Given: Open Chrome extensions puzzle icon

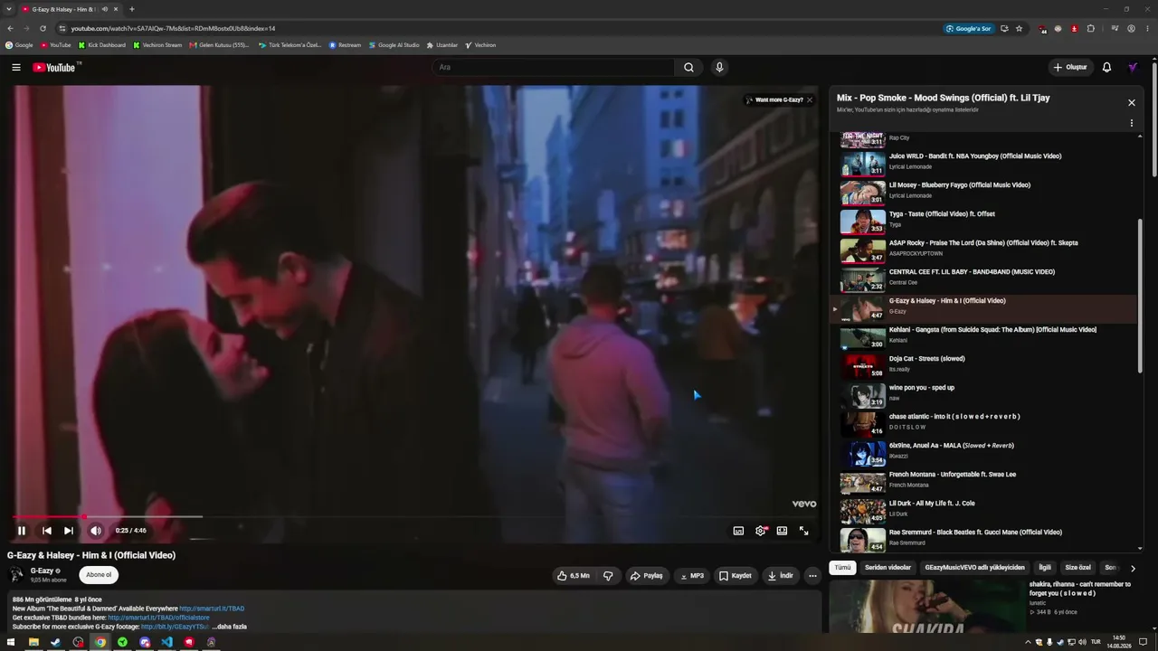Looking at the screenshot, I should click(x=1091, y=28).
